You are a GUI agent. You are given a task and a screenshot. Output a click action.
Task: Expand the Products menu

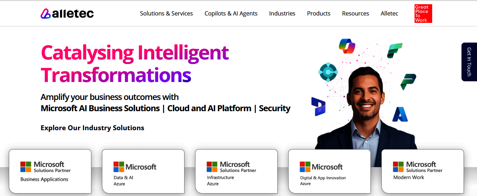click(319, 14)
